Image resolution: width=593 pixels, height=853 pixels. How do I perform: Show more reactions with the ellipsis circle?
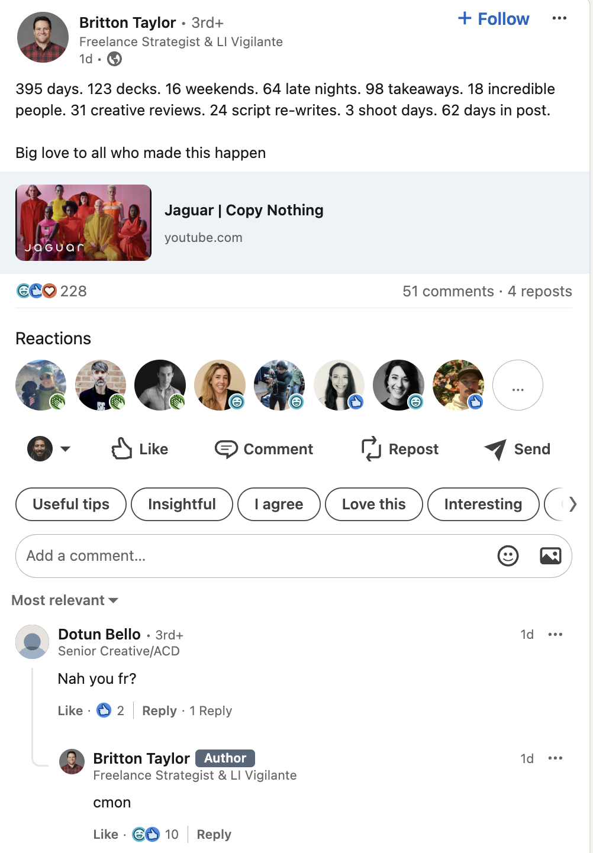[518, 385]
